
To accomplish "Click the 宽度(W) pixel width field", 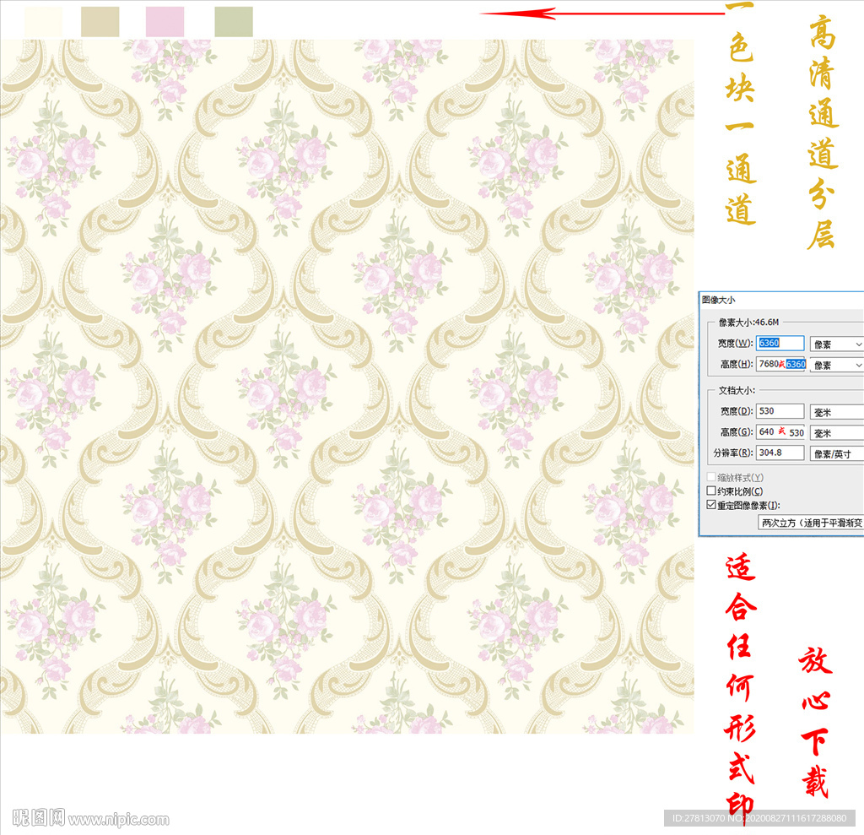I will tap(780, 343).
